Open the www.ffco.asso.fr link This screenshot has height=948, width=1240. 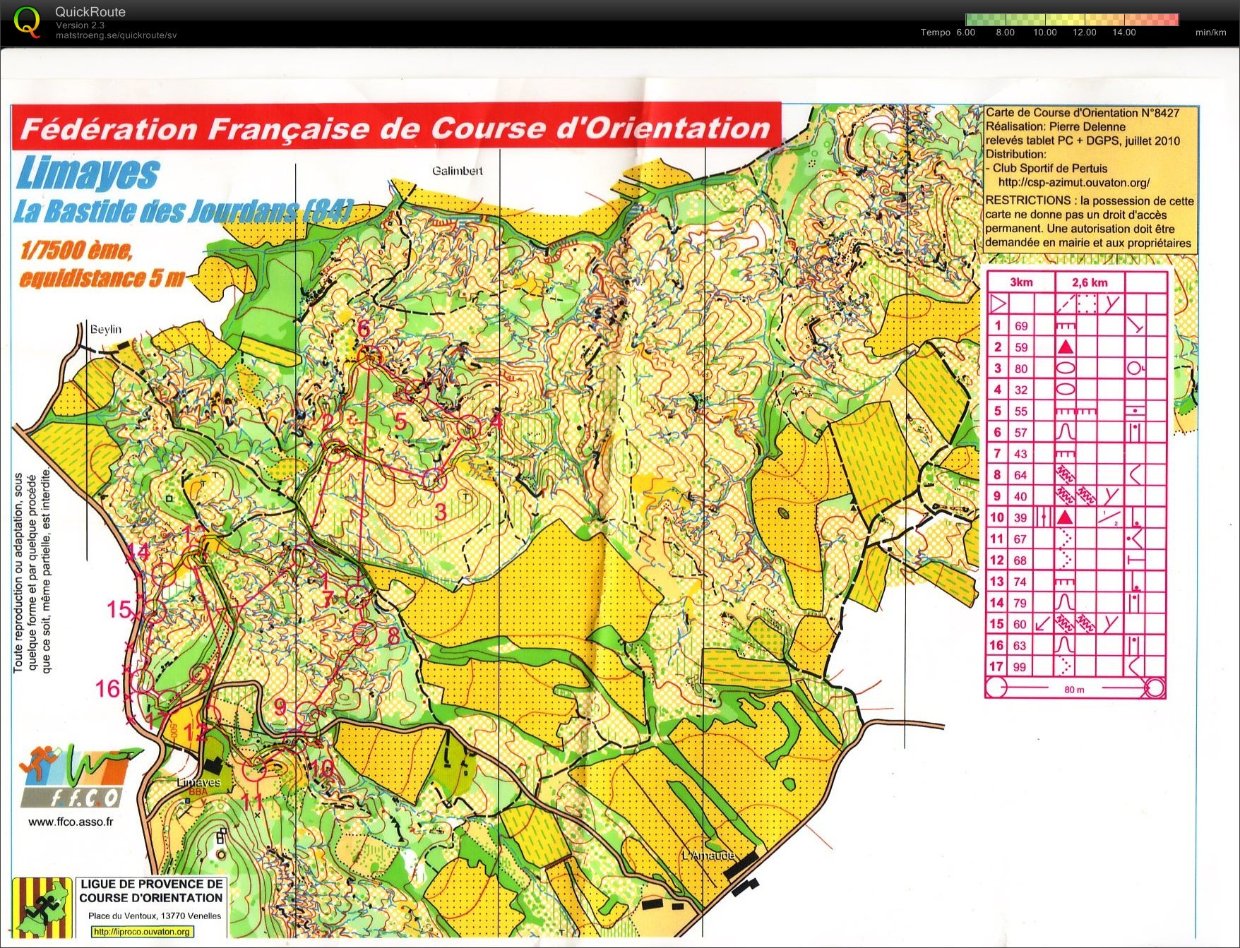tap(71, 822)
